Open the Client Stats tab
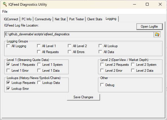Image resolution: width=167 pixels, height=120 pixels. click(x=95, y=19)
